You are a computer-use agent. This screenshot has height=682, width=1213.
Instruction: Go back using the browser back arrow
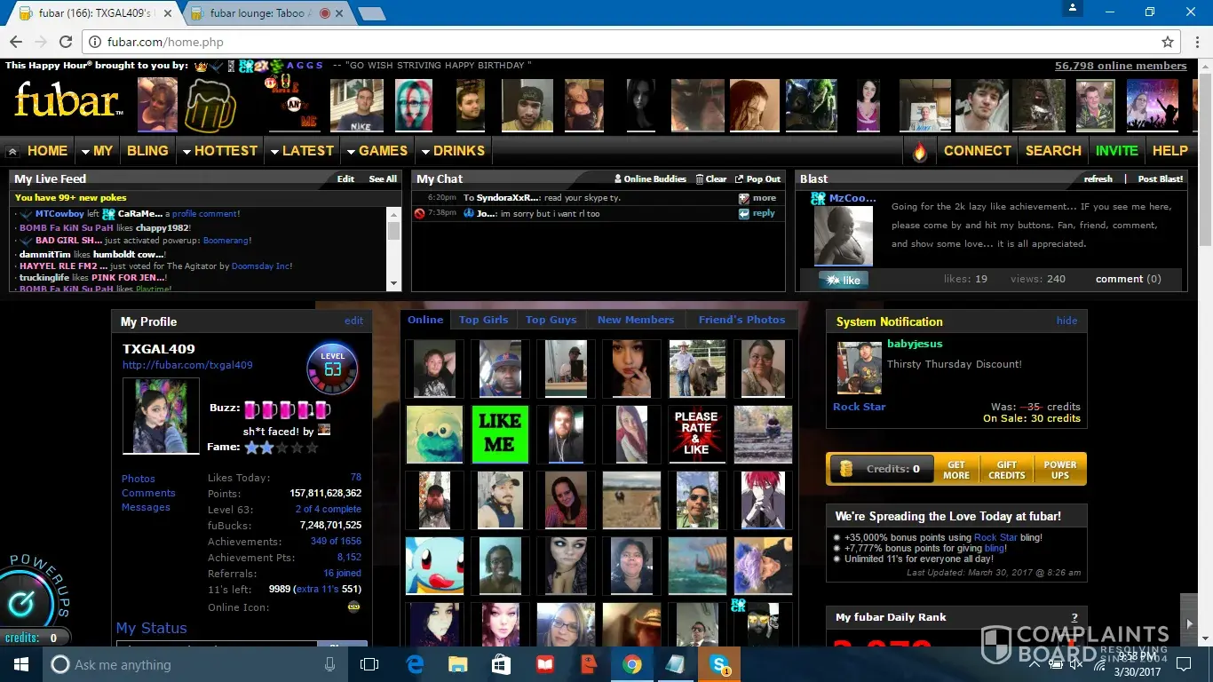coord(16,42)
